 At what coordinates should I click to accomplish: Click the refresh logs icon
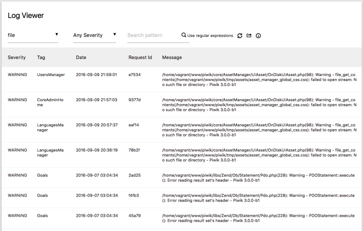coord(240,36)
